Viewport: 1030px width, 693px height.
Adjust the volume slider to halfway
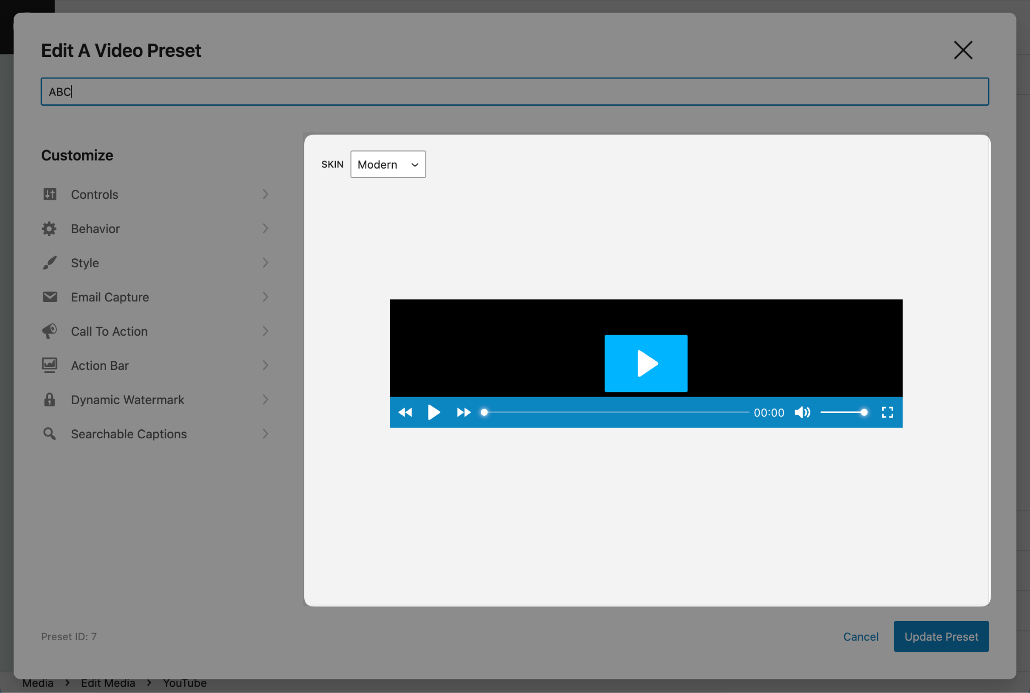click(x=842, y=412)
